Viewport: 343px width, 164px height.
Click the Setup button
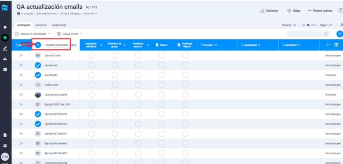pos(294,11)
